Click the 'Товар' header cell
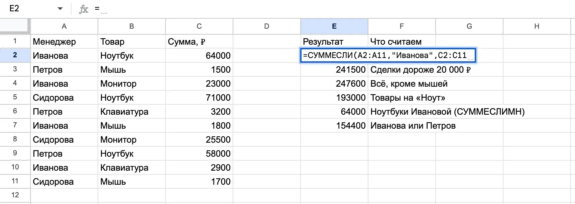 click(x=132, y=42)
